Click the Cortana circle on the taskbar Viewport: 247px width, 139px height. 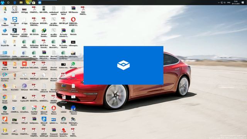click(x=8, y=3)
